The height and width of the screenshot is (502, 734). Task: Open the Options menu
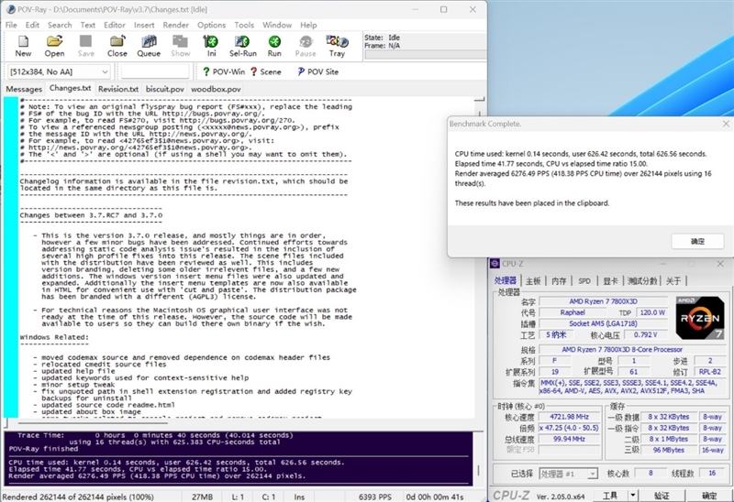point(211,25)
